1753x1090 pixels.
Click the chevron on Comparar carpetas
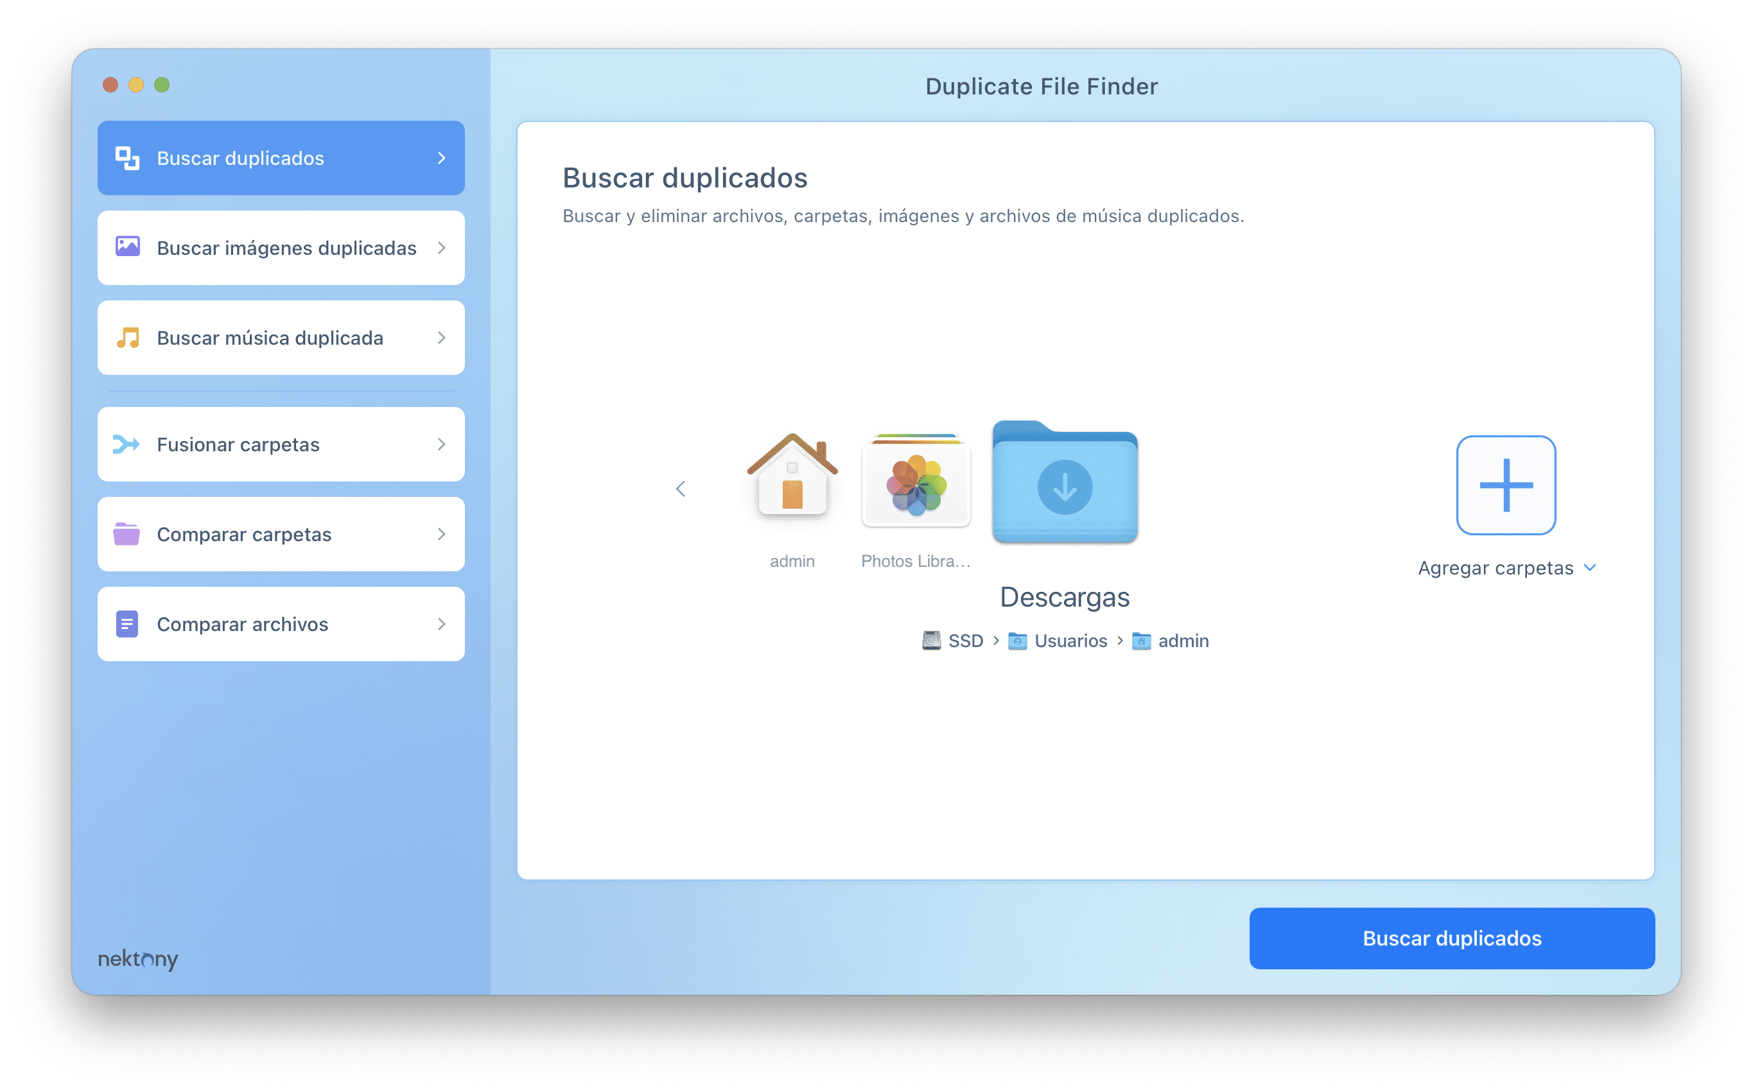[441, 534]
